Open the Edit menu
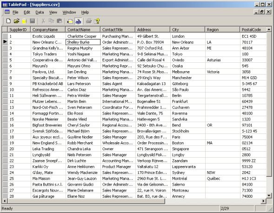The height and width of the screenshot is (213, 274). (x=27, y=12)
